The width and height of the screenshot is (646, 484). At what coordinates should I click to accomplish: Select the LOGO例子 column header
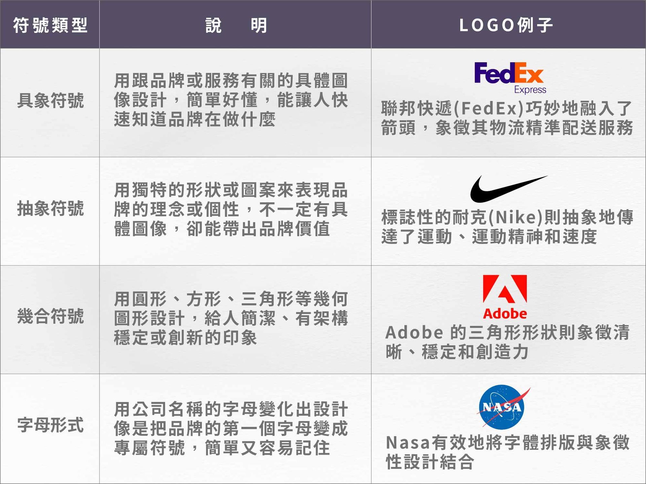[506, 25]
